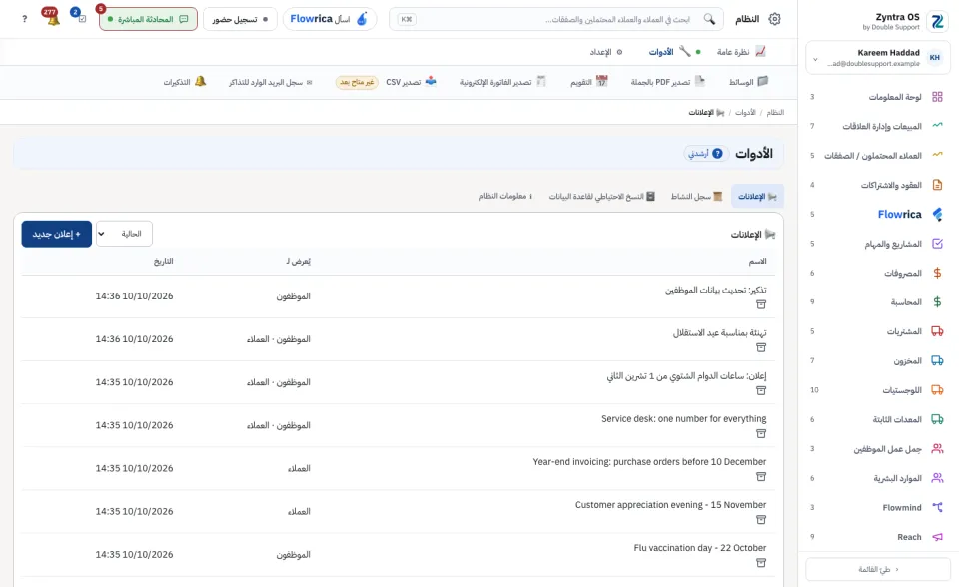This screenshot has width=959, height=587.
Task: Open تصدير الفاتورة الإلكترونية toolbar item
Action: click(x=502, y=82)
